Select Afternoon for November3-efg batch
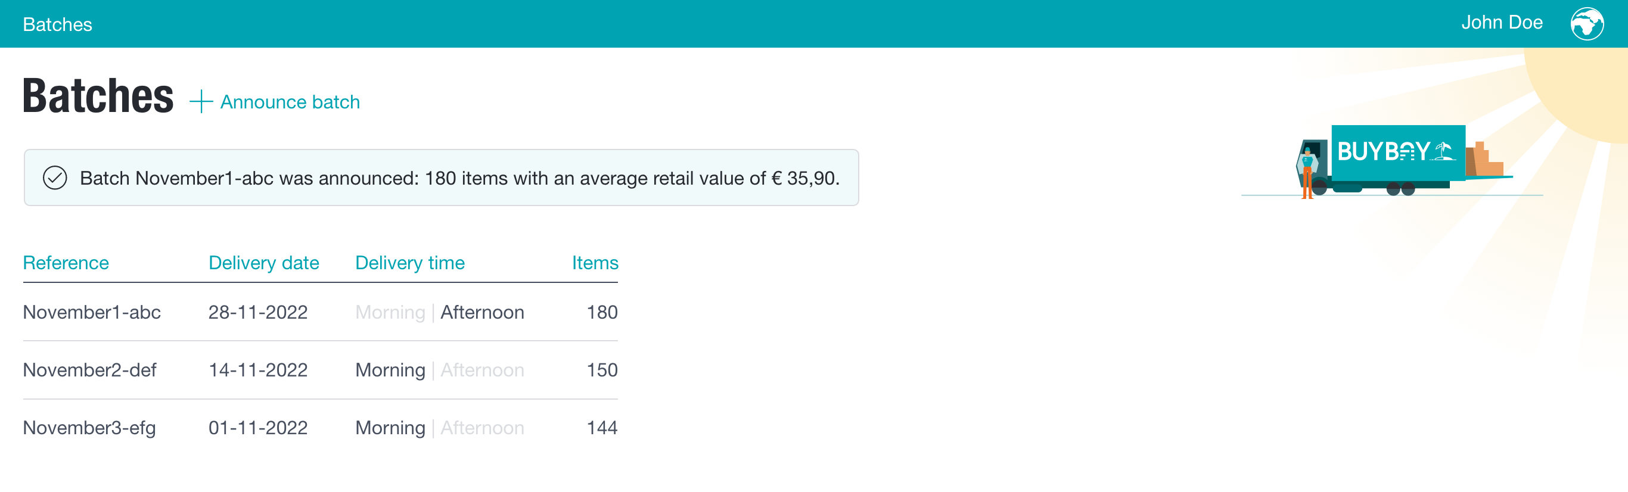1628x492 pixels. click(482, 428)
